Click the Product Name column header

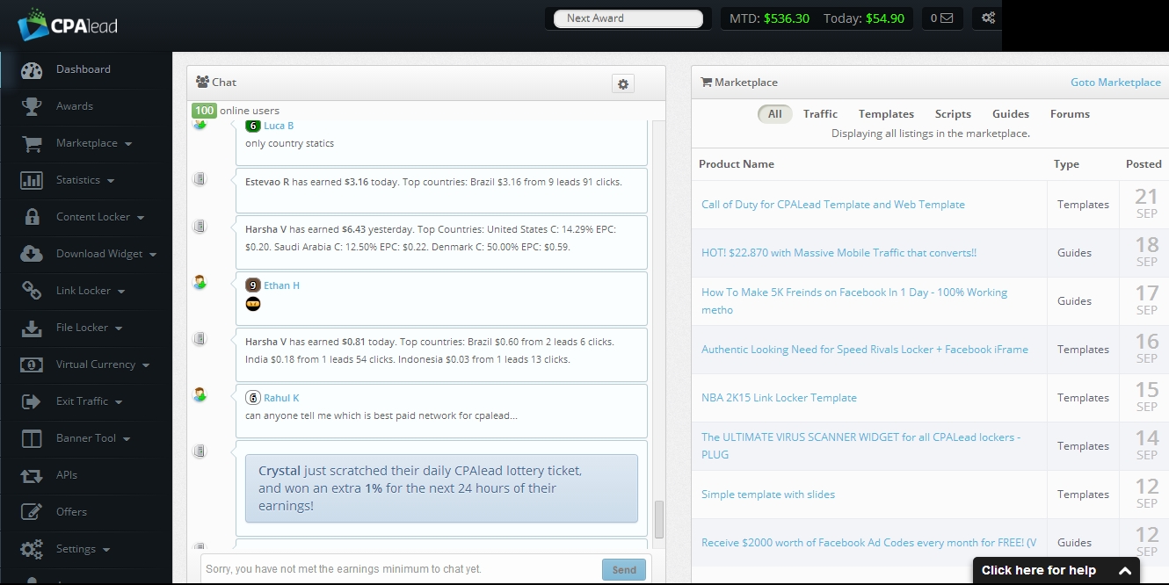click(737, 164)
